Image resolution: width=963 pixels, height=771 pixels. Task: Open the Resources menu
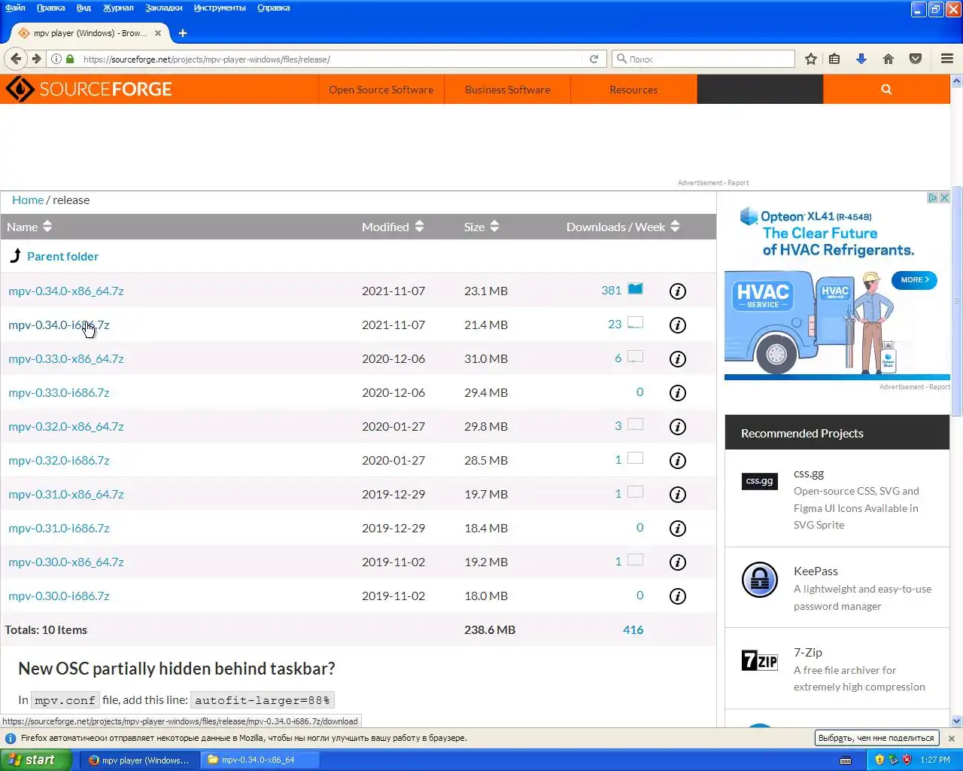(633, 90)
